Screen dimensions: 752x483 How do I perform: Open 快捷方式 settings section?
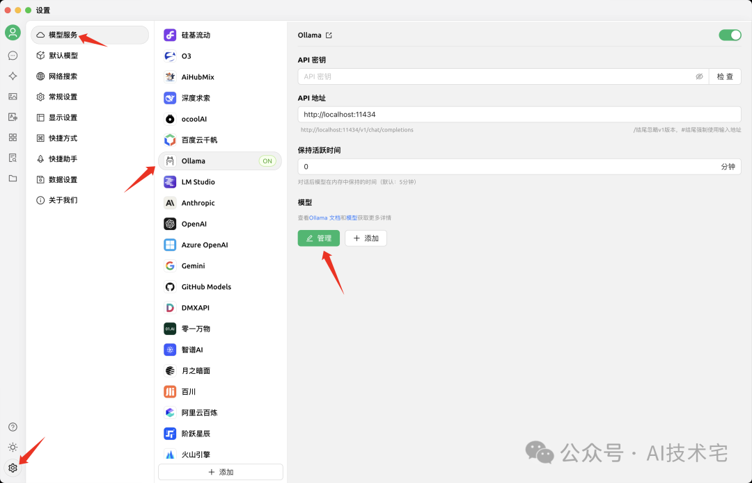[x=90, y=138]
